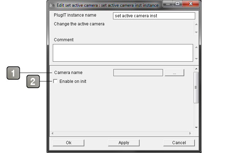Click the Comment box scroll up arrow

196,47
